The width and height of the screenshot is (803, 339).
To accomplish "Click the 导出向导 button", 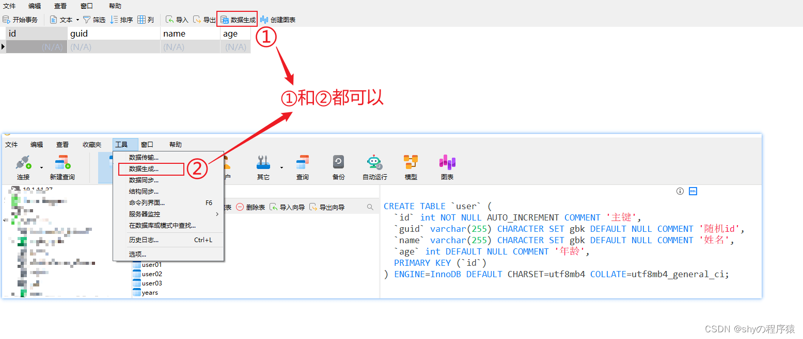I will point(327,207).
